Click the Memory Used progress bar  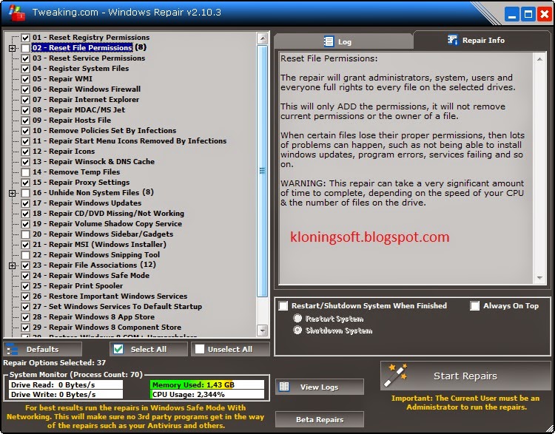point(207,384)
